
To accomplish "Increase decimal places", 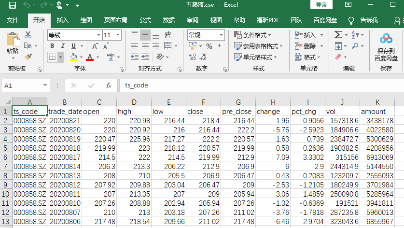I will coord(192,57).
